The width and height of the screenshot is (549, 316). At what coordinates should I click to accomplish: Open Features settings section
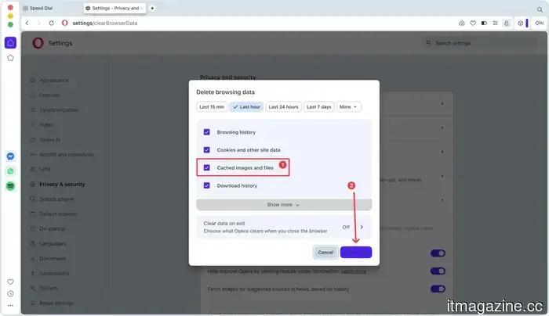[49, 95]
